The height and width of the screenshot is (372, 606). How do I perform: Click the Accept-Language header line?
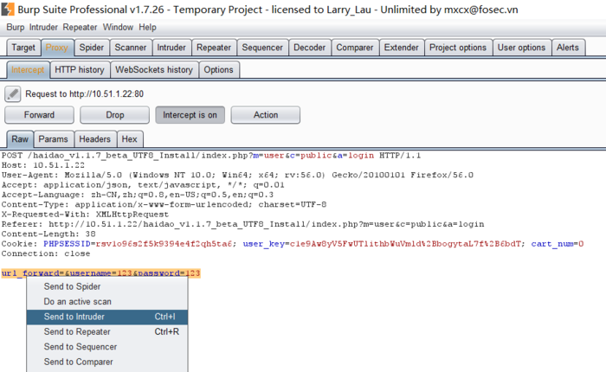[x=138, y=195]
